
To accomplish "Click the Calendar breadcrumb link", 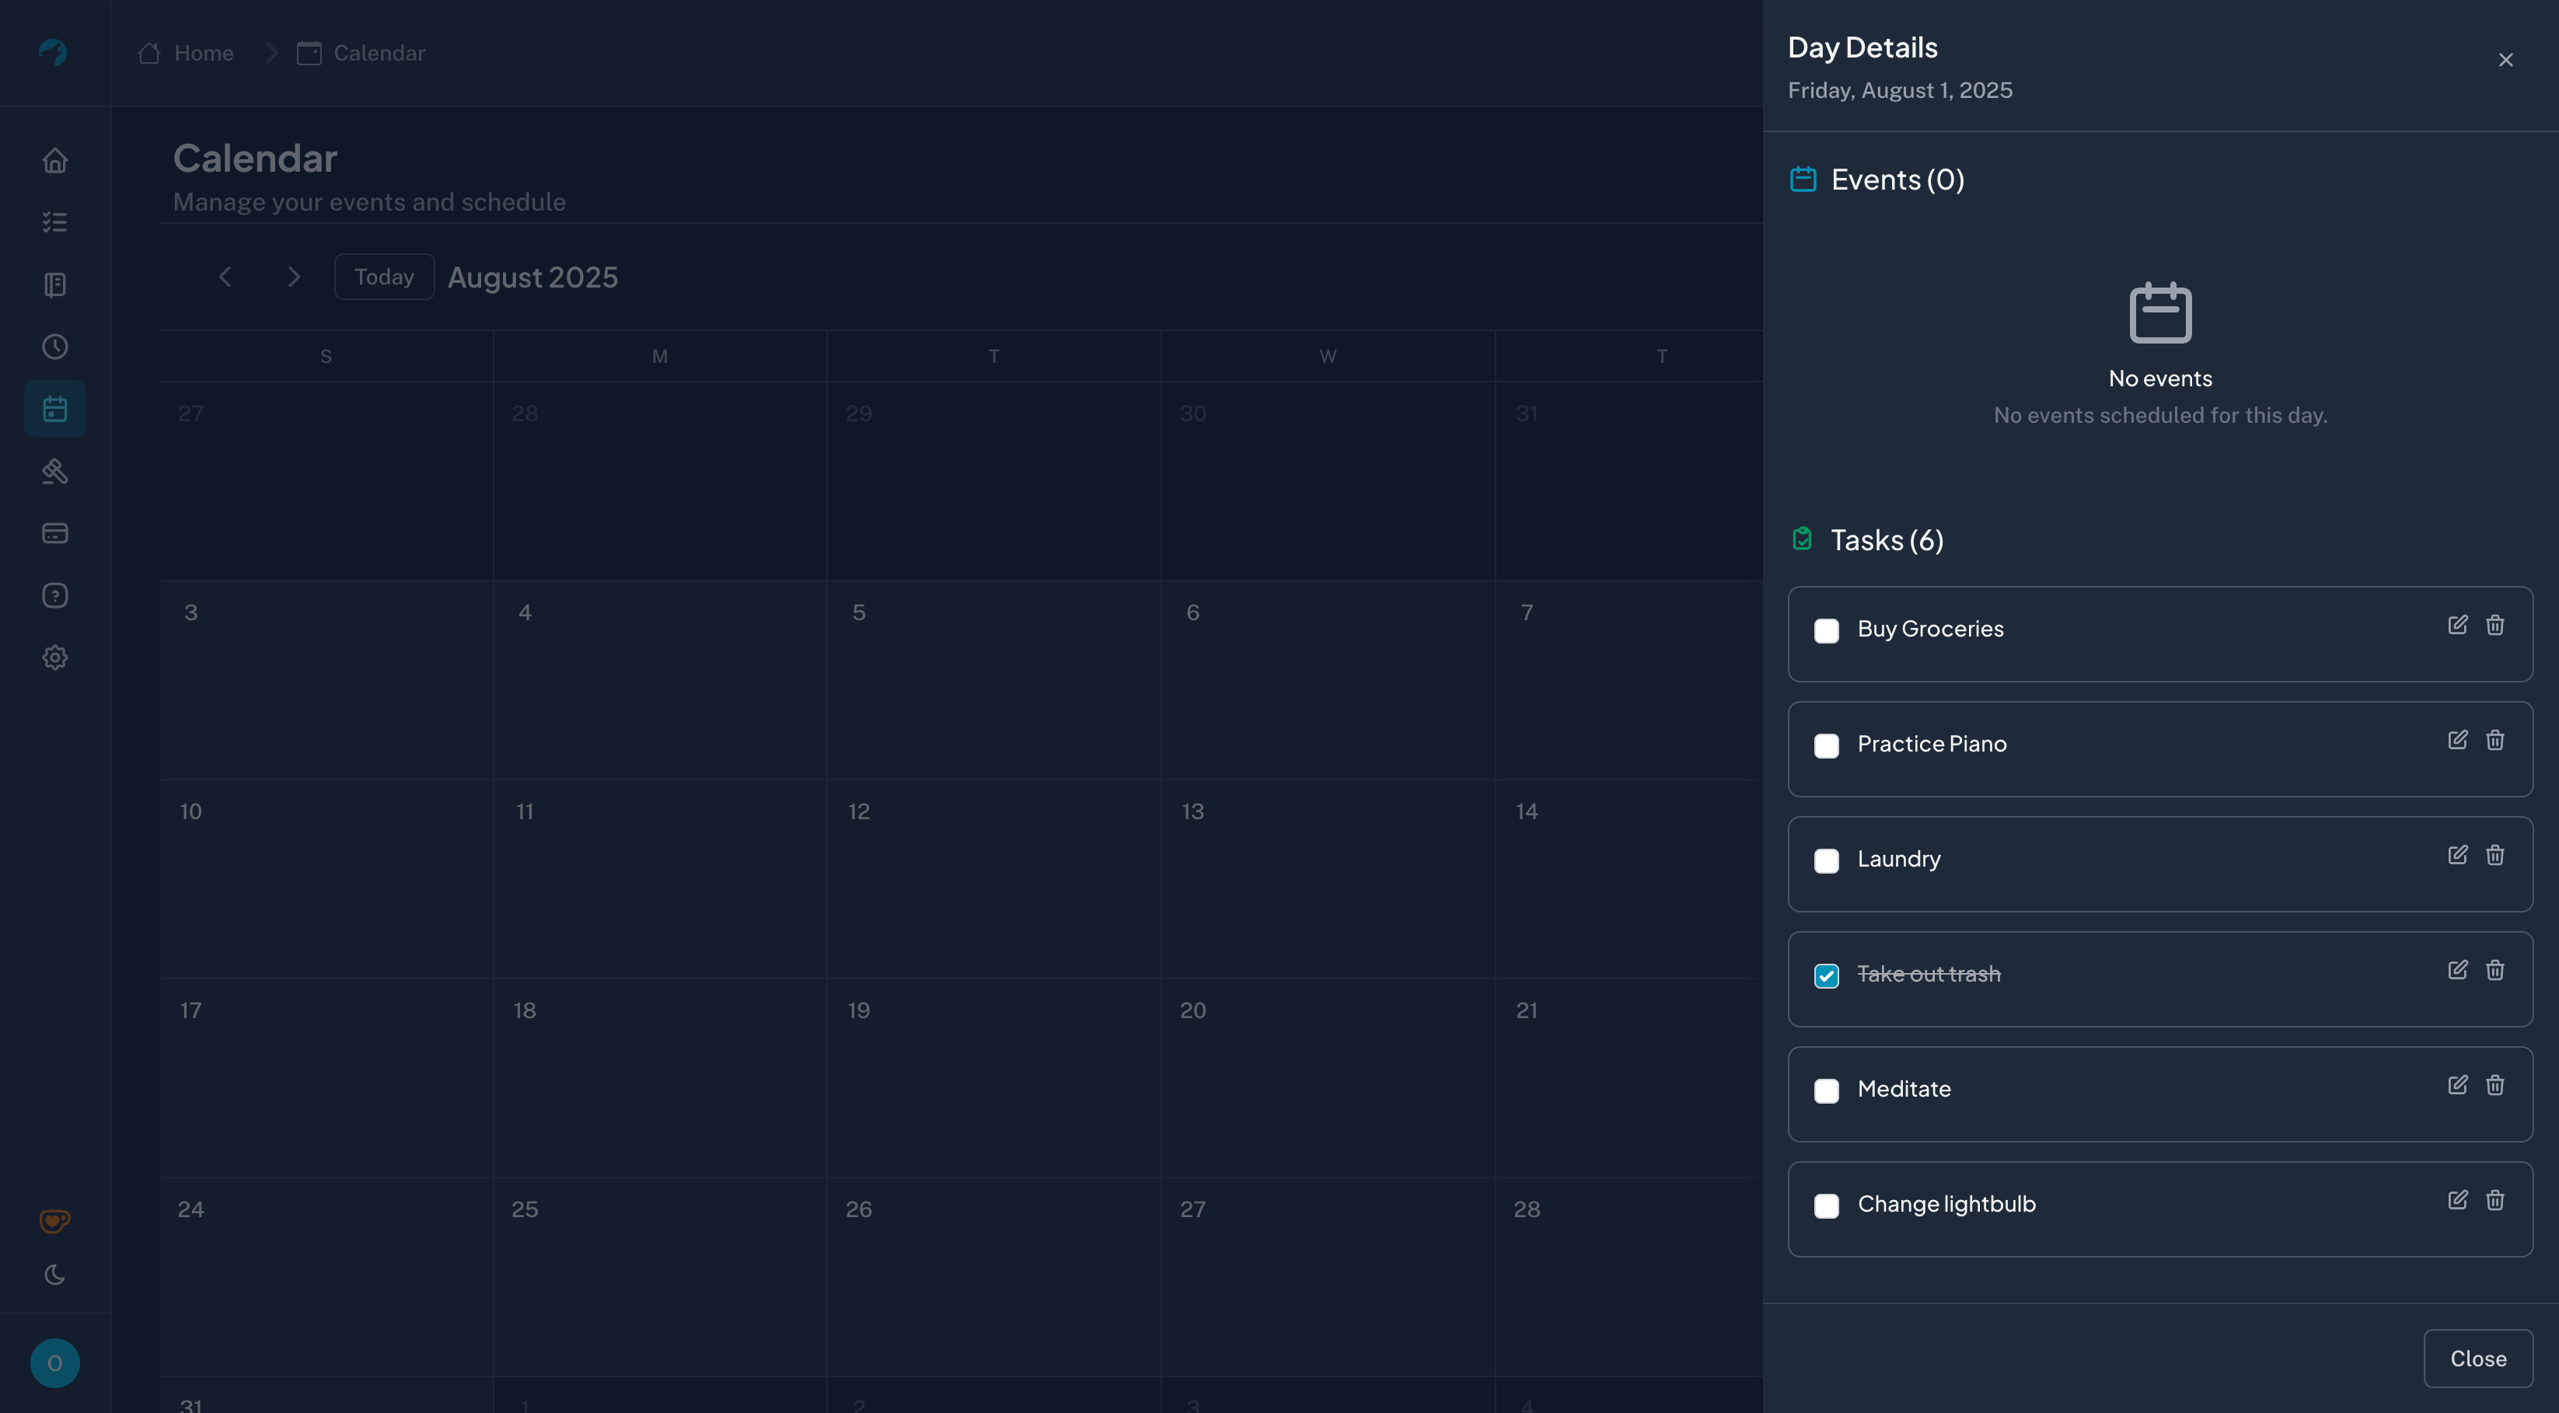I will [361, 53].
